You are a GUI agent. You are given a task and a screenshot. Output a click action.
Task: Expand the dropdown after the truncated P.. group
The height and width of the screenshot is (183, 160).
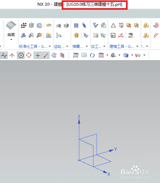(147, 46)
